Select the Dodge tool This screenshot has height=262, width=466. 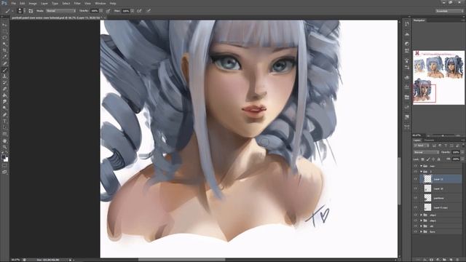click(4, 108)
